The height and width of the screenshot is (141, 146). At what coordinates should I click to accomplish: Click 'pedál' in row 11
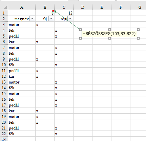pos(14,71)
